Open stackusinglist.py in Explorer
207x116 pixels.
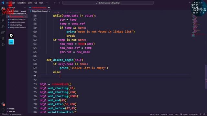tap(16, 25)
